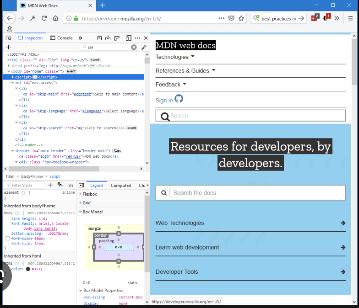
Task: Save page to Pocket icon
Action: coord(232,18)
